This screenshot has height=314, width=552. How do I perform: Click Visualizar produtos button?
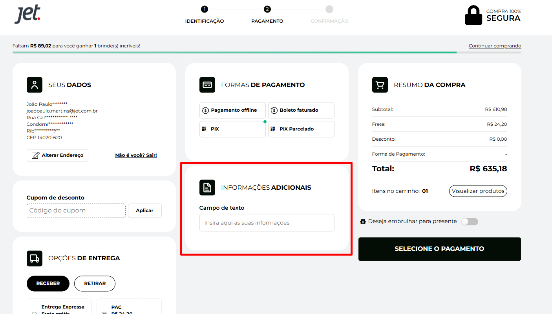(x=478, y=191)
